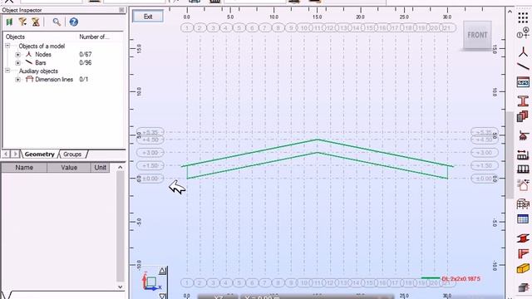Open the axis definition icon on right toolbar

pyautogui.click(x=523, y=33)
